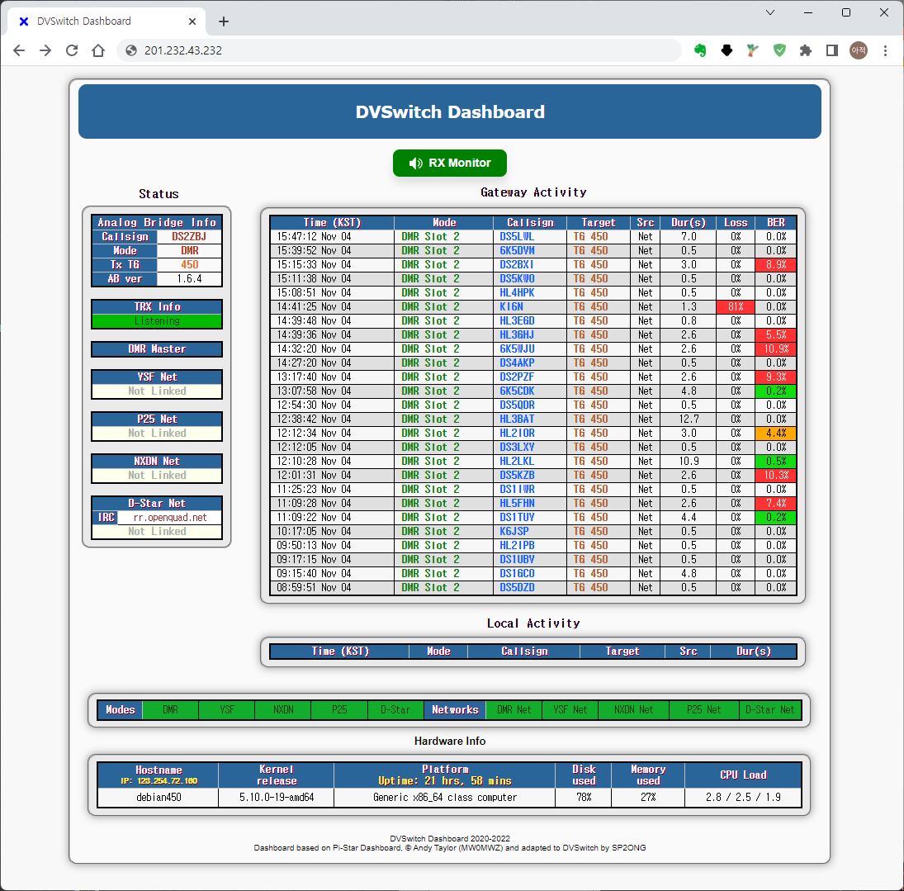Click the RX Monitor button
The height and width of the screenshot is (891, 904).
(450, 164)
